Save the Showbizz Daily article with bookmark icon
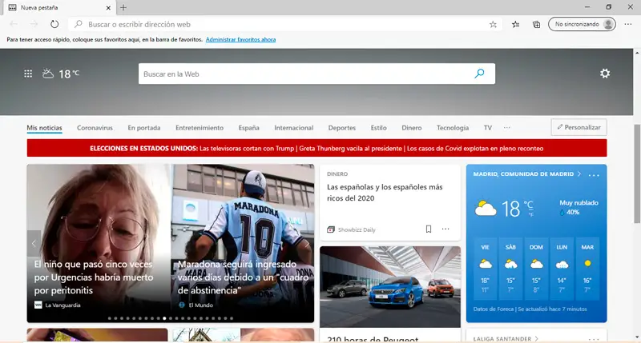 [429, 229]
